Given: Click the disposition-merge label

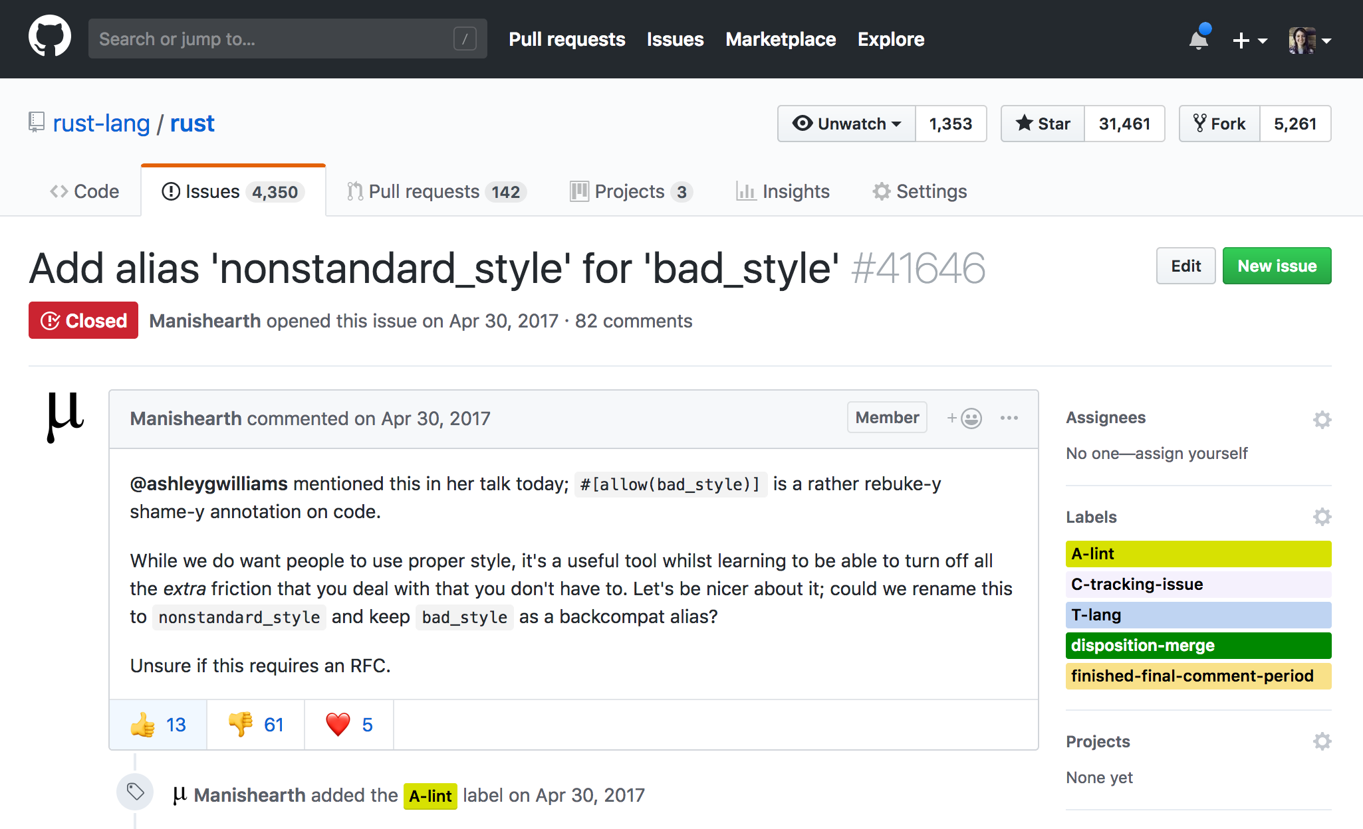Looking at the screenshot, I should pyautogui.click(x=1198, y=646).
